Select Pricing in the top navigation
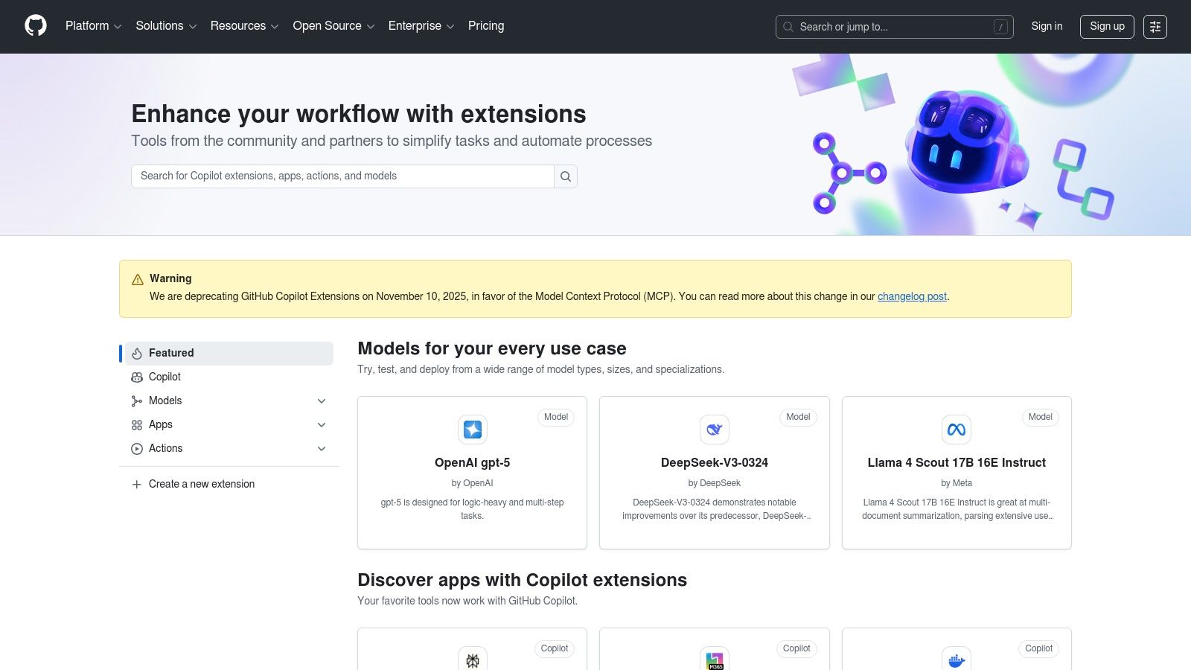 click(485, 26)
